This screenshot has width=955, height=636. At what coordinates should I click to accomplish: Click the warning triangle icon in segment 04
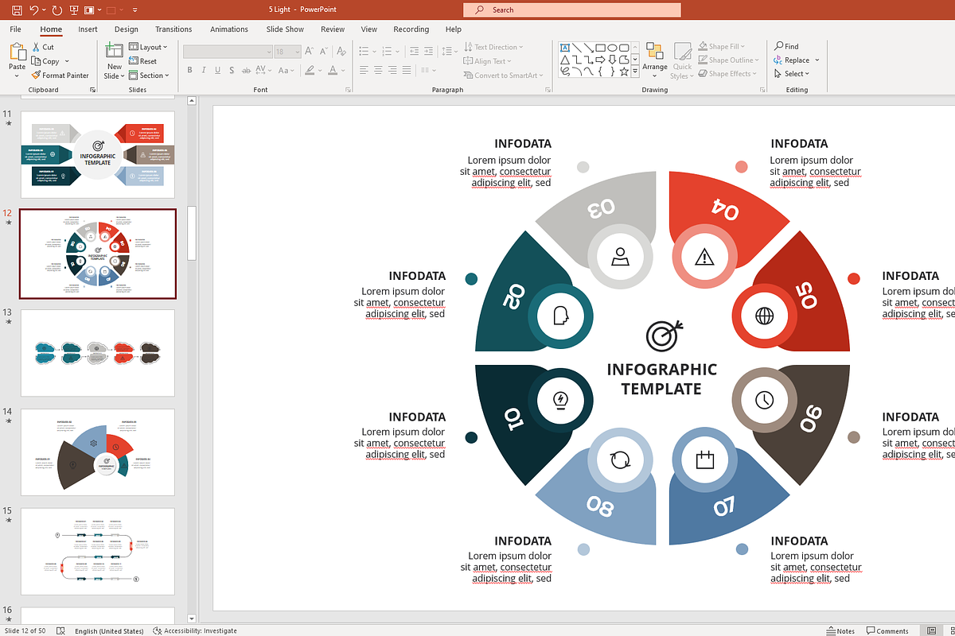704,256
